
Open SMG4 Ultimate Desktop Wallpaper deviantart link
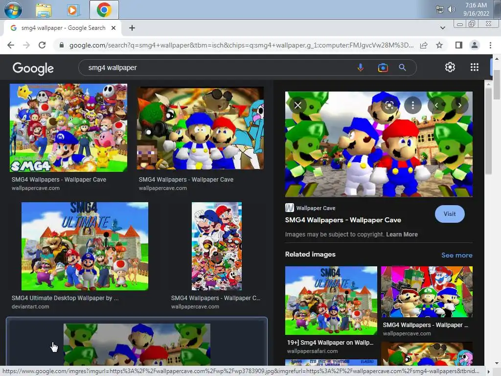point(65,298)
